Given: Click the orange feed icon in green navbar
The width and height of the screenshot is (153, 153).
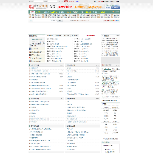Looking at the screenshot, I should click(x=113, y=12).
